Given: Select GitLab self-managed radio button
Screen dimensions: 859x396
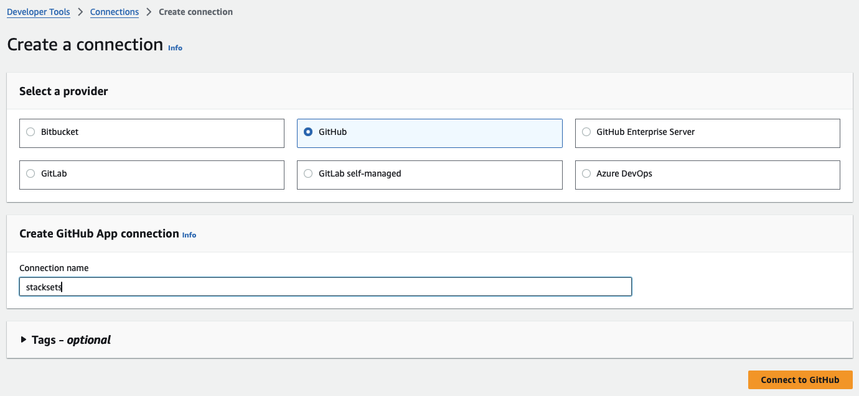Looking at the screenshot, I should coord(308,174).
